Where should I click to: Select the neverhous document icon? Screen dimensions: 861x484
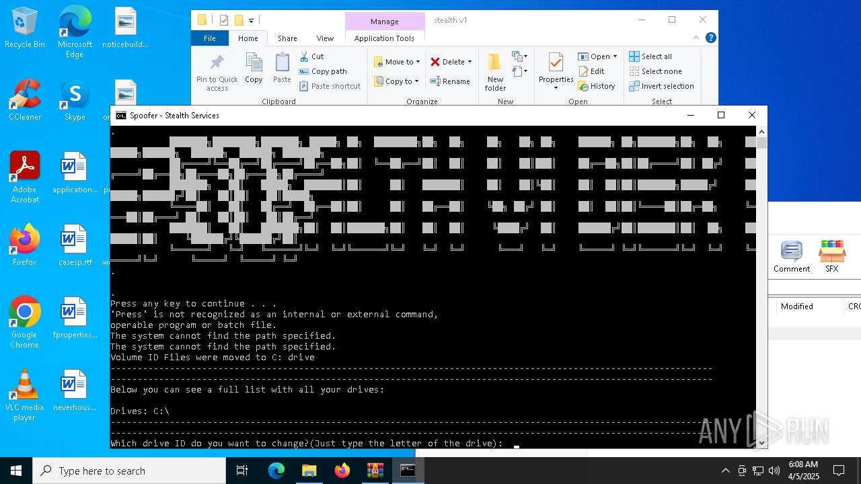pos(75,391)
